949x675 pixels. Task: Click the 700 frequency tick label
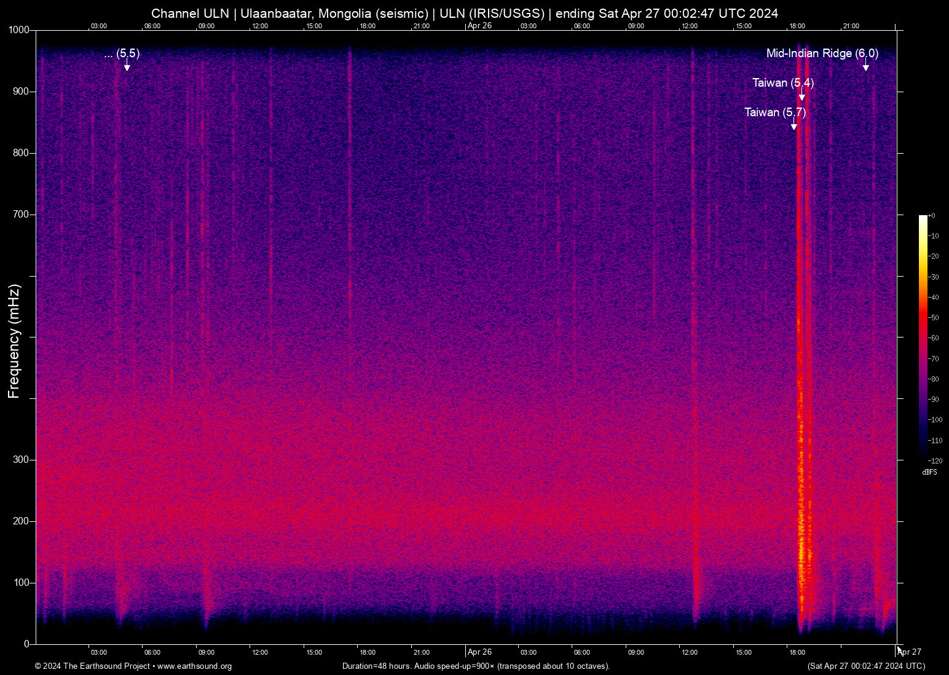21,215
